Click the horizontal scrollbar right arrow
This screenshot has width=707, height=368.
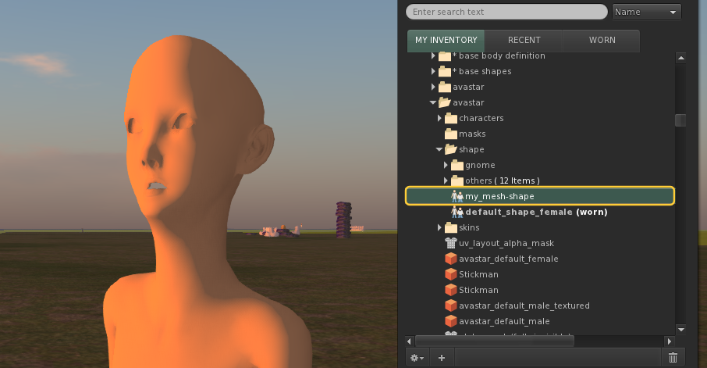pos(670,341)
